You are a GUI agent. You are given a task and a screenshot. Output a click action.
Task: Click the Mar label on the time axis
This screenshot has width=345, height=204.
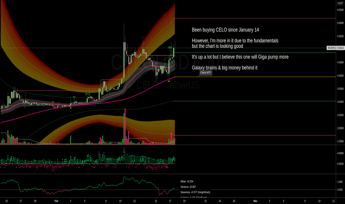(255, 201)
